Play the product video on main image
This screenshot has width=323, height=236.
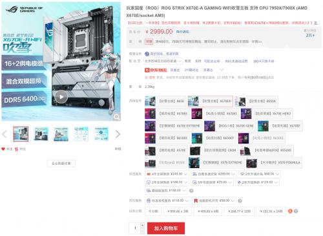[61, 97]
